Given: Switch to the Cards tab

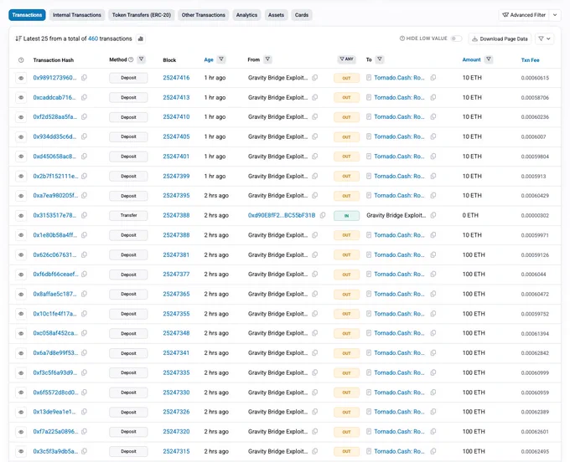Looking at the screenshot, I should pos(302,15).
